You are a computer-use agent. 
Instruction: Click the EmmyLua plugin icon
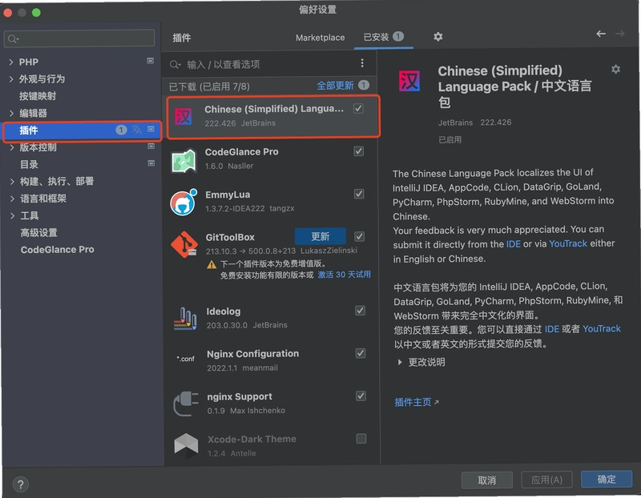tap(183, 203)
